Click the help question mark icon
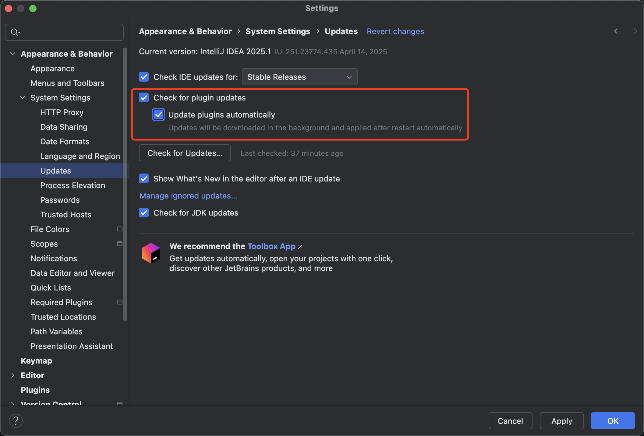The height and width of the screenshot is (436, 644). (16, 421)
